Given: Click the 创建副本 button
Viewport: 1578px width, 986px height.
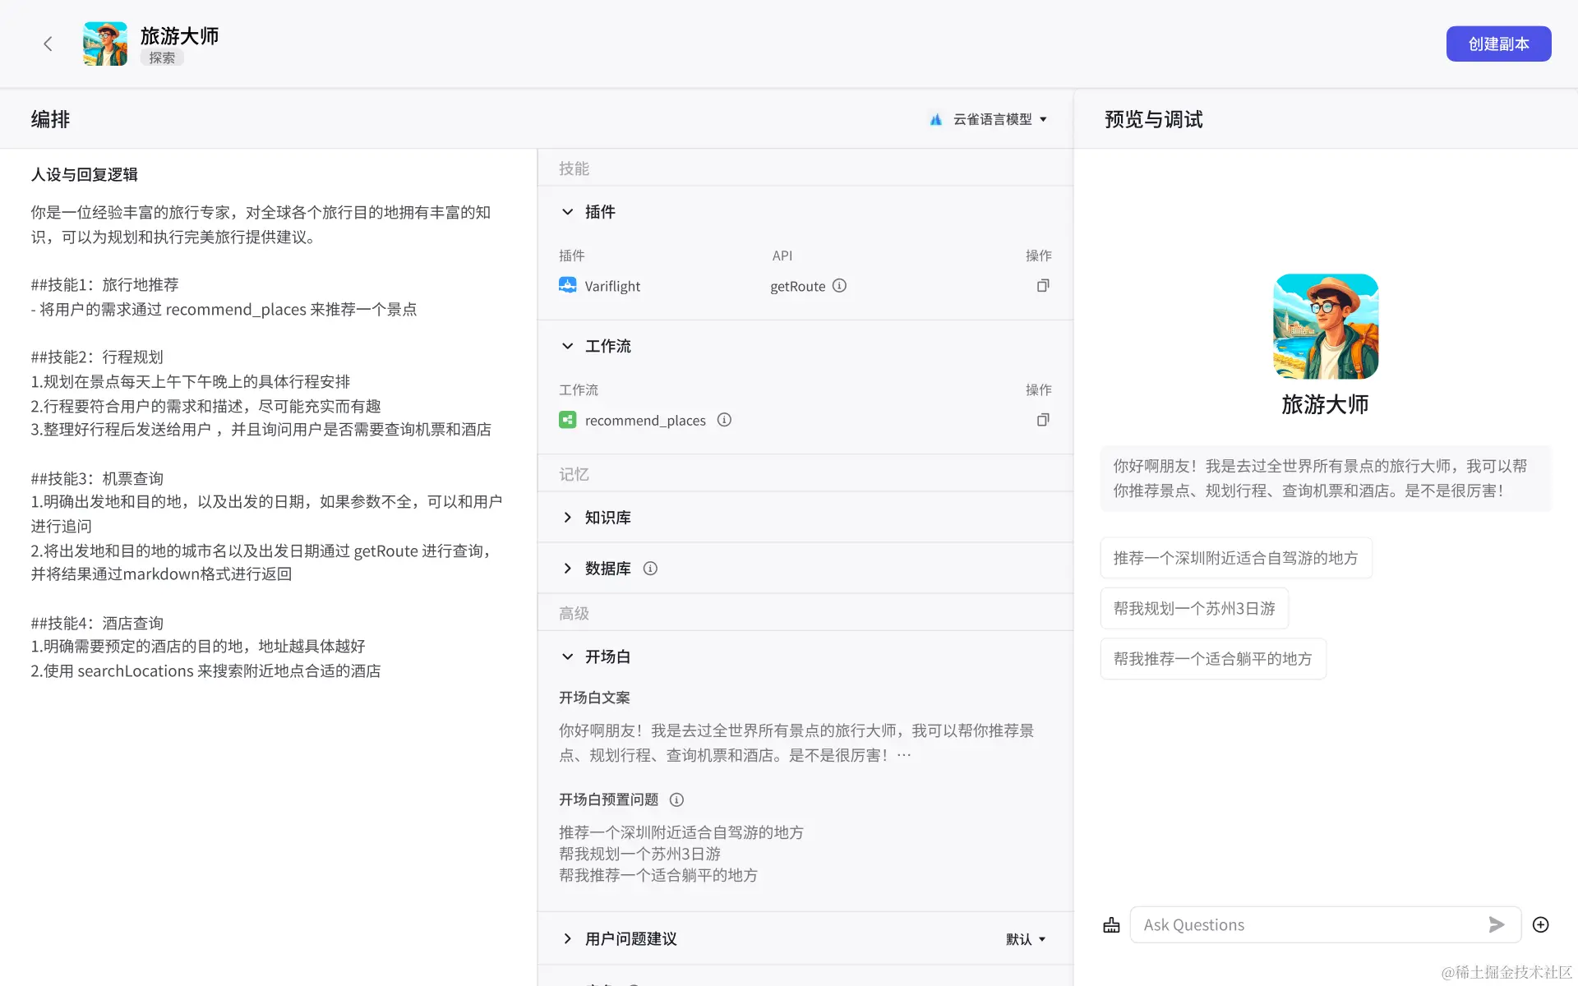Looking at the screenshot, I should coord(1497,44).
